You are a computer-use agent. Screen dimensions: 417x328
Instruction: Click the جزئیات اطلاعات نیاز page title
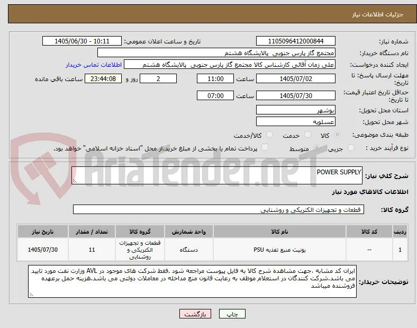pyautogui.click(x=378, y=14)
